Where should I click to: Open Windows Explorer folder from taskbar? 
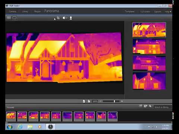coord(30,127)
